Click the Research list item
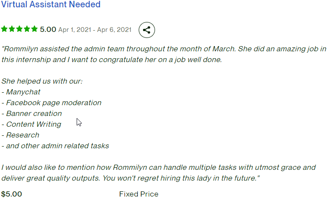Screen dimensions: 329x200 20,135
